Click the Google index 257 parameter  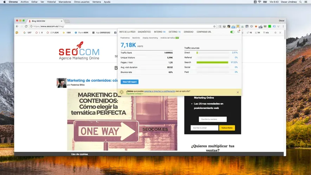point(27,33)
